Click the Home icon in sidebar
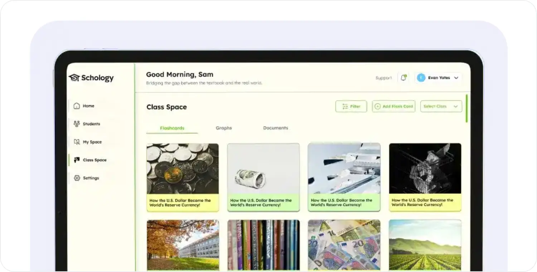 pyautogui.click(x=77, y=106)
